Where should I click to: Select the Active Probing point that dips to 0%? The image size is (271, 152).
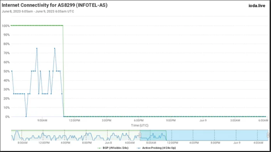26,116
